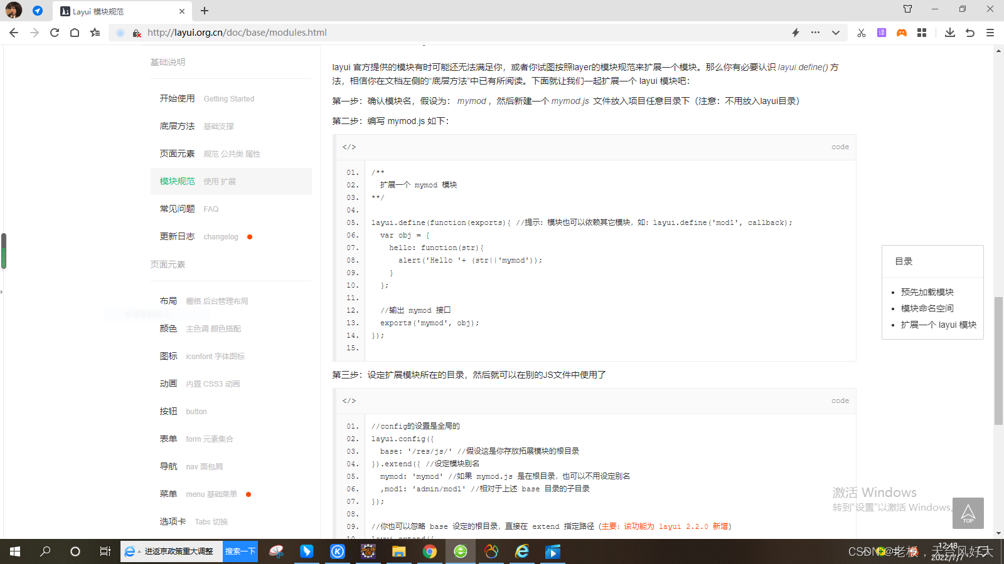Launch Navicat from the taskbar
1004x564 pixels.
click(x=491, y=552)
